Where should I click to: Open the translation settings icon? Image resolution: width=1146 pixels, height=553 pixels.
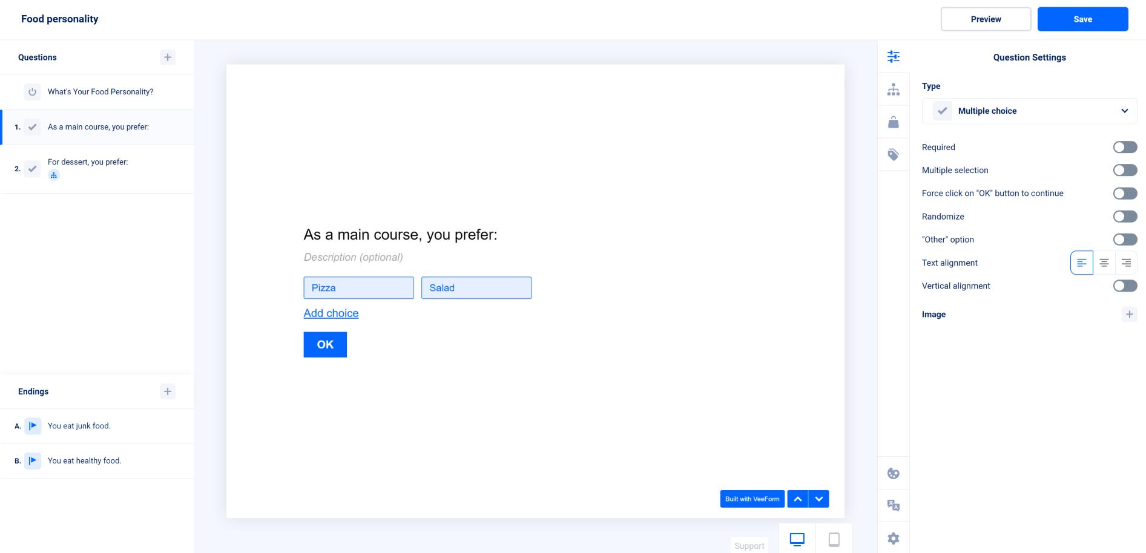coord(894,506)
